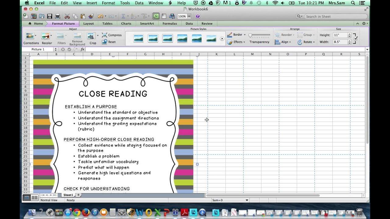Expand the Picture Styles gallery arrow
This screenshot has height=219, width=390.
click(222, 39)
